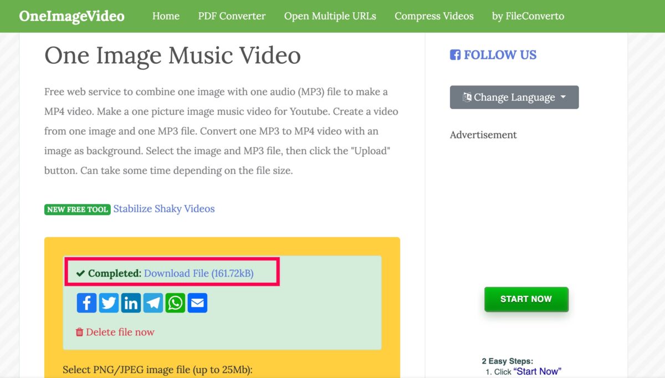Click the Select PNG/JPEG image file label
665x378 pixels.
[x=157, y=370]
